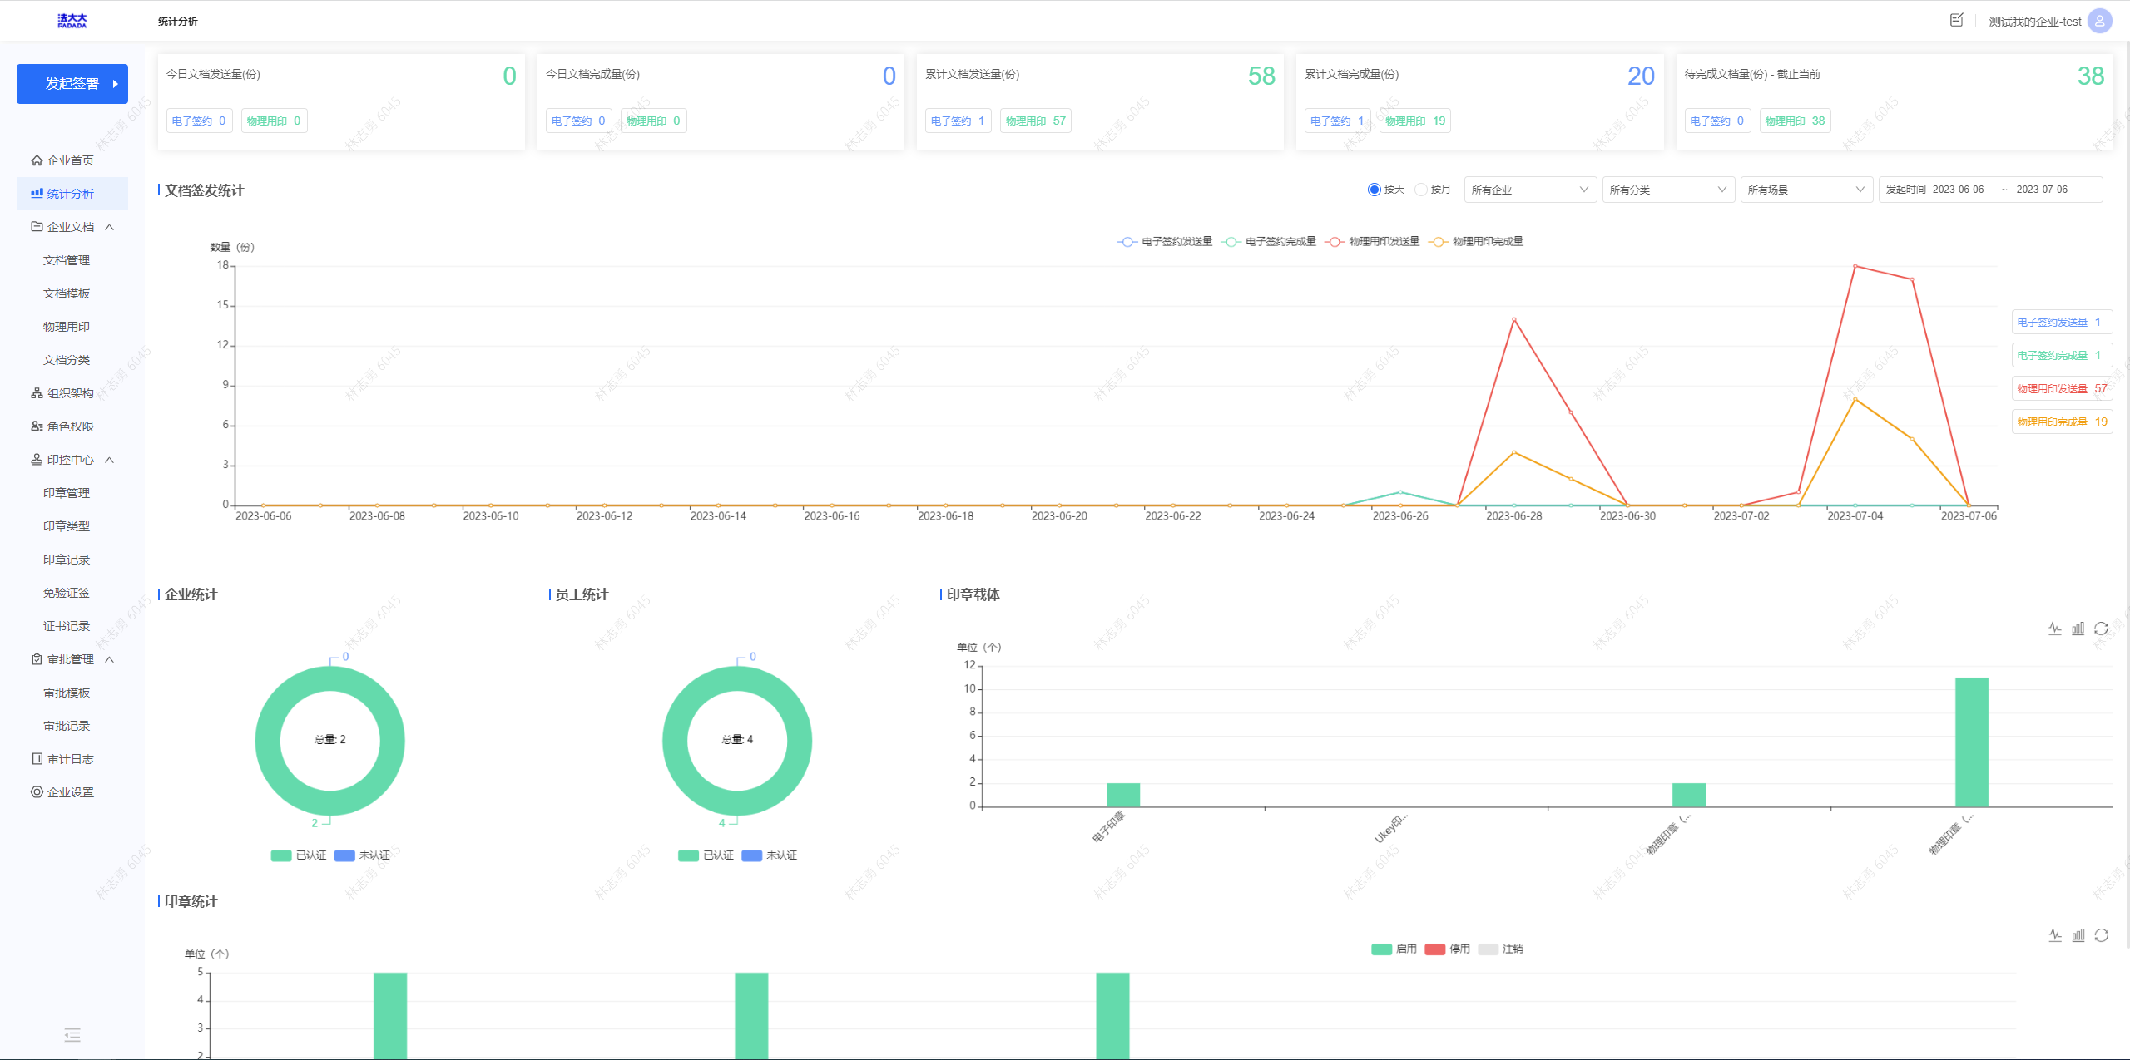Viewport: 2130px width, 1060px height.
Task: Click 电子签约发送量 1 summary tag
Action: tap(2062, 322)
